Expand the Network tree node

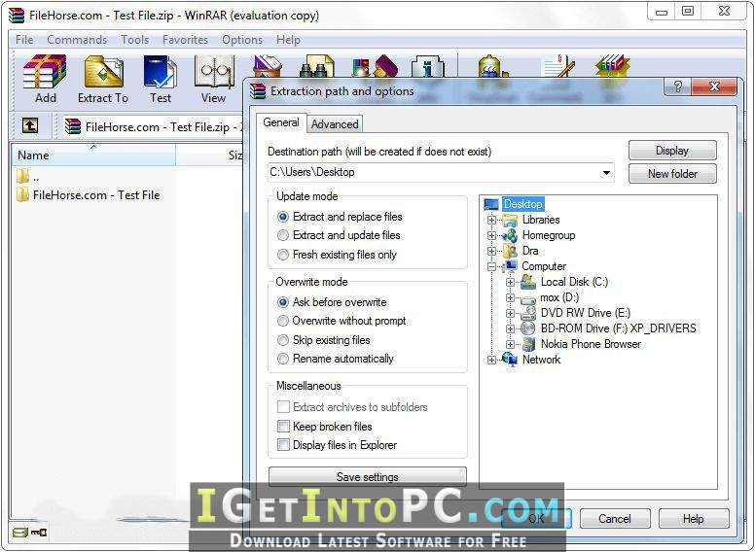(x=491, y=360)
